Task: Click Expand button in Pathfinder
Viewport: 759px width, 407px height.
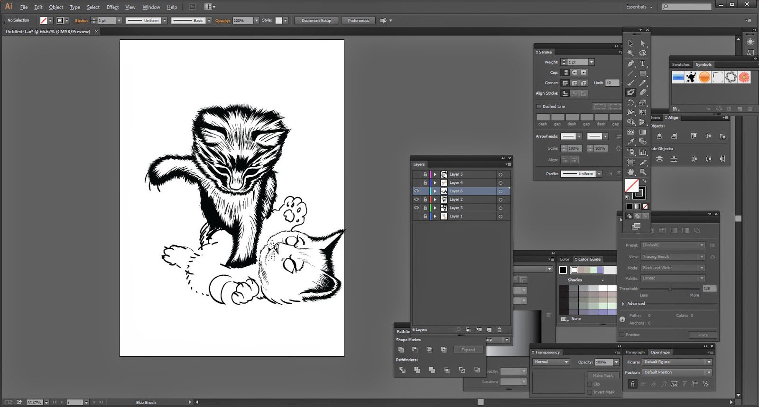Action: tap(468, 350)
